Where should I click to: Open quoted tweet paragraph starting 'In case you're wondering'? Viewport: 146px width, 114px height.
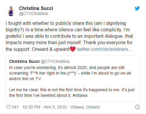click(x=70, y=73)
